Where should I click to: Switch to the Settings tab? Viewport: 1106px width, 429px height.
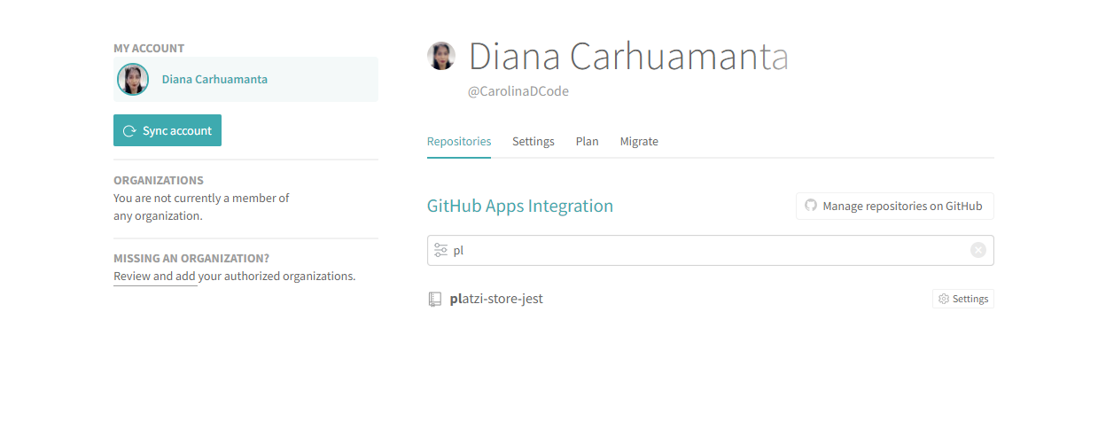tap(534, 142)
